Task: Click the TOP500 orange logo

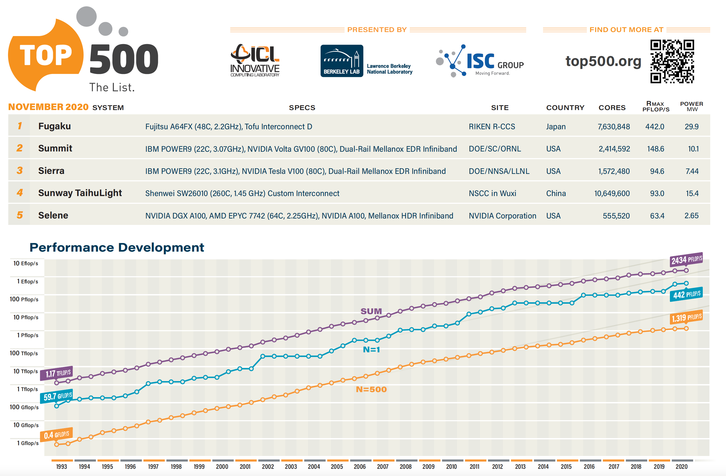Action: point(46,55)
